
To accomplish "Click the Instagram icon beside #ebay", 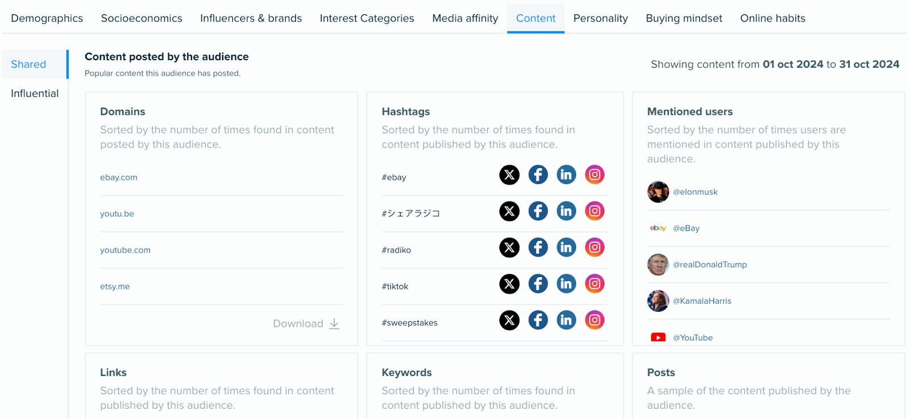I will [594, 174].
